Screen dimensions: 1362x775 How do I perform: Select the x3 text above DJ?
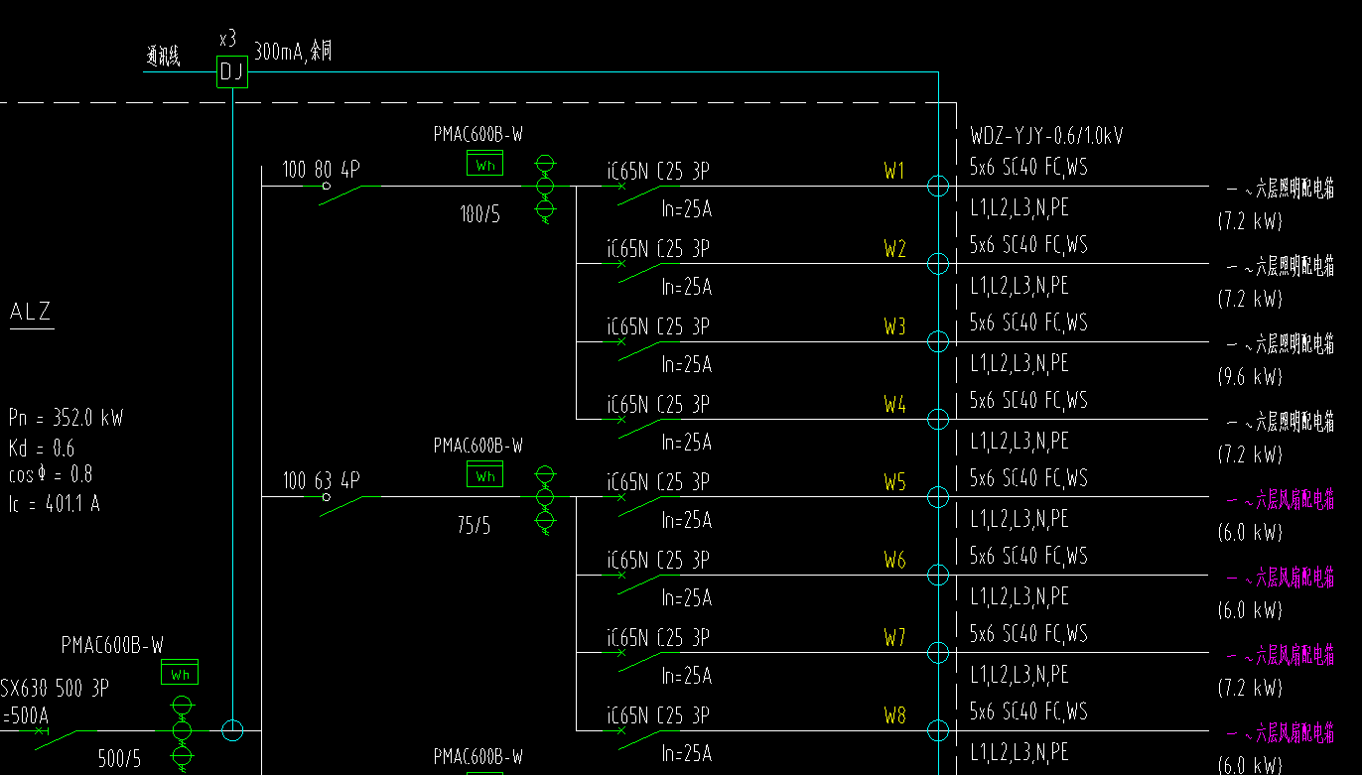227,40
